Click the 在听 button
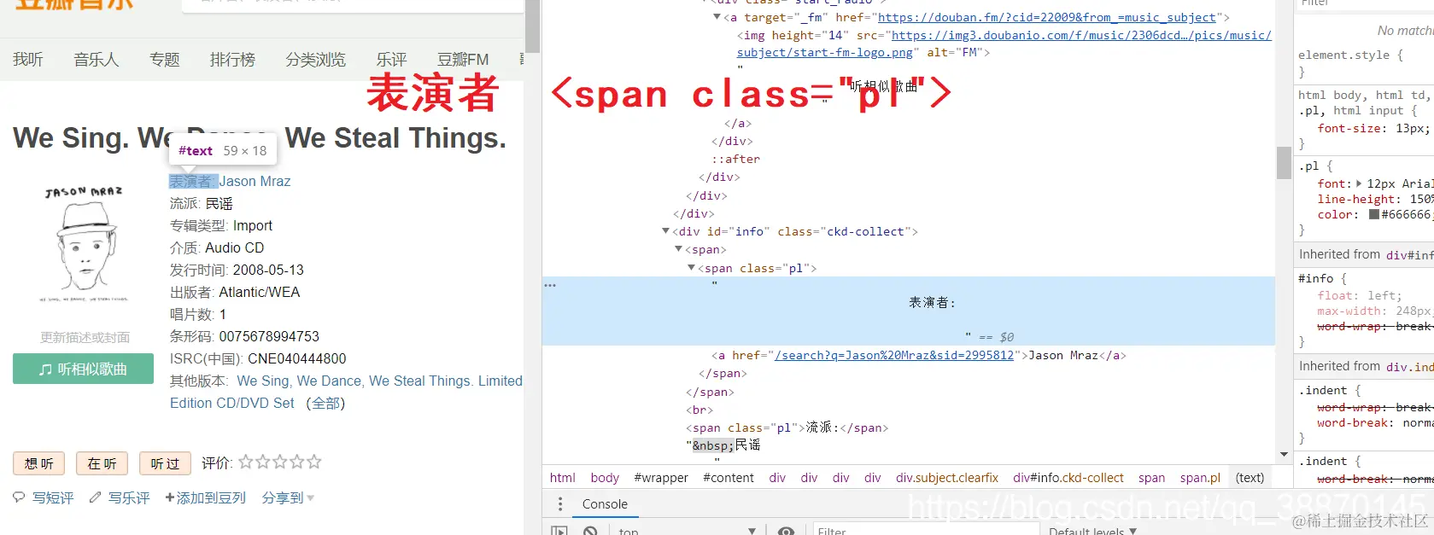 (x=102, y=463)
